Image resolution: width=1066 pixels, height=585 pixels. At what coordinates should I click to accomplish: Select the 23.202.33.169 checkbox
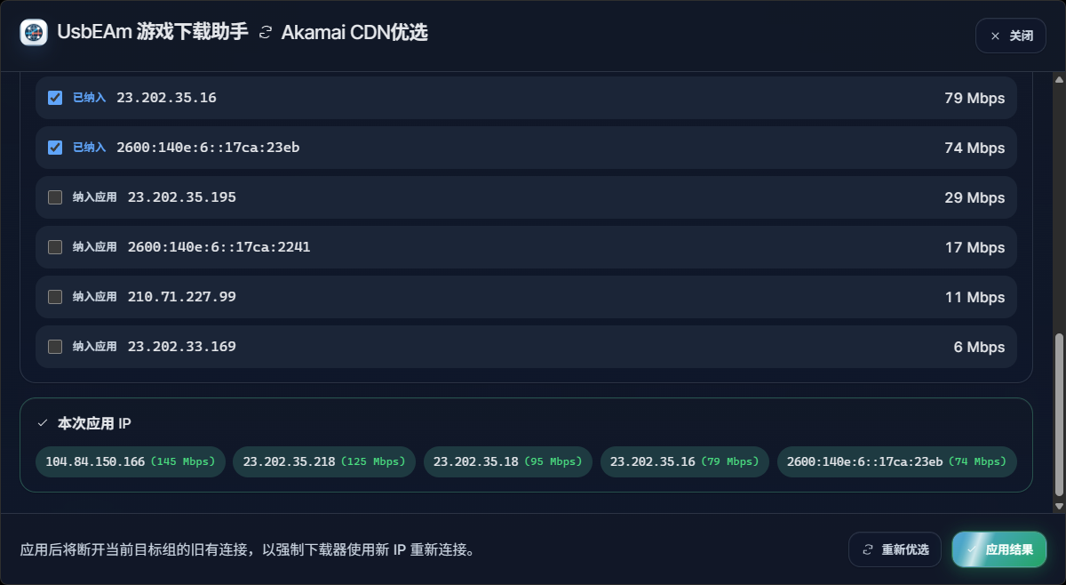55,347
